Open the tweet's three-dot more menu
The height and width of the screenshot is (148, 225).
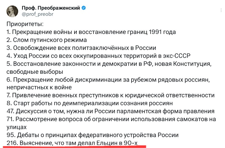[221, 10]
